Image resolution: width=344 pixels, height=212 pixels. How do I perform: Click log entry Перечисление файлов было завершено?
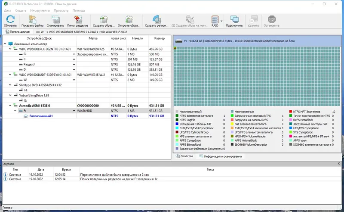pos(114,175)
